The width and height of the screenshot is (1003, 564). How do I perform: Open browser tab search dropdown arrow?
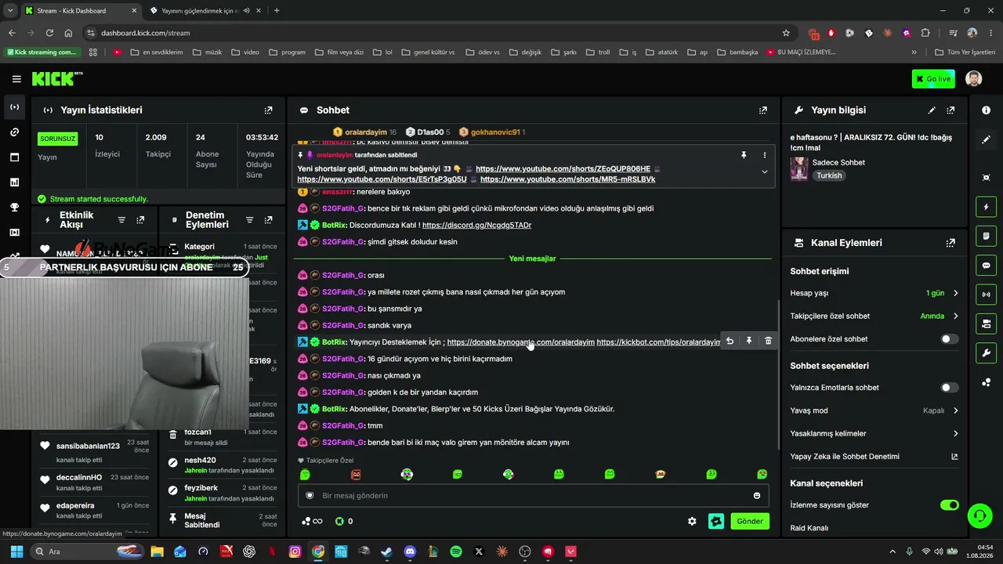click(10, 10)
